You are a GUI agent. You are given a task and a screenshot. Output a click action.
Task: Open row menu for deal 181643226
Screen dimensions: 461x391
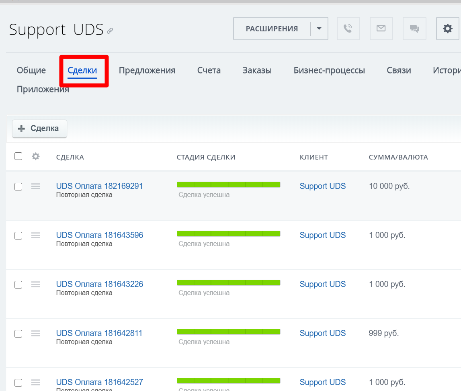pos(36,284)
